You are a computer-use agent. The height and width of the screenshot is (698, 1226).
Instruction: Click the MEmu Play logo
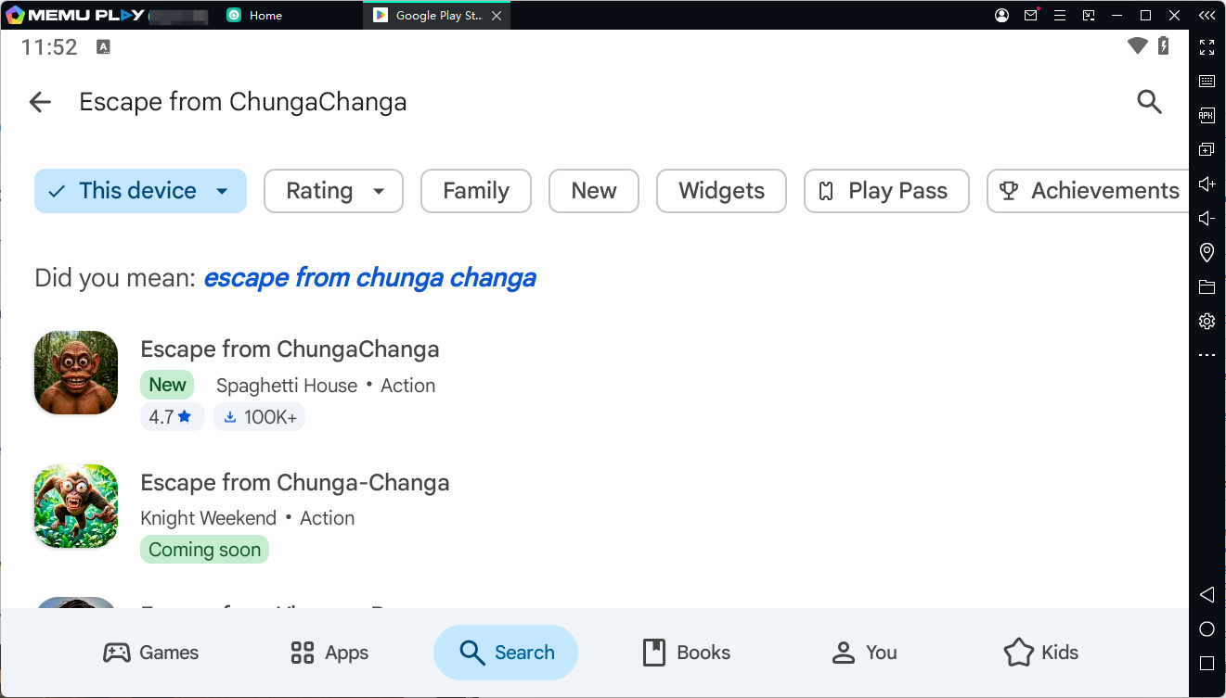pos(74,15)
